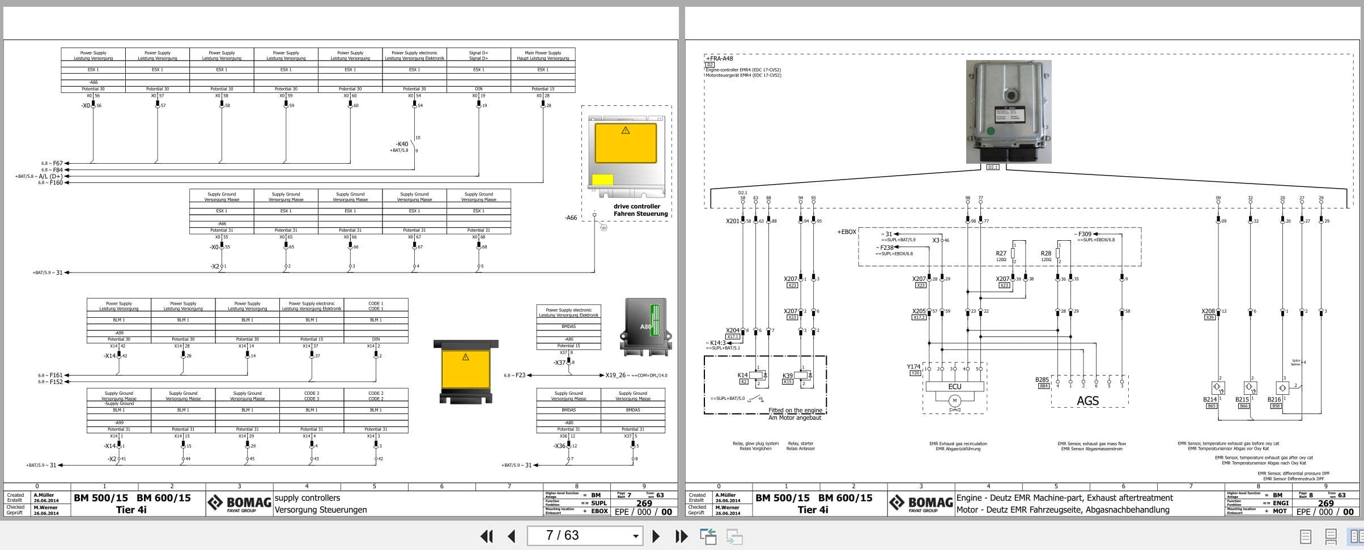1364x550 pixels.
Task: Click the Fitted on the engine text
Action: click(x=796, y=410)
